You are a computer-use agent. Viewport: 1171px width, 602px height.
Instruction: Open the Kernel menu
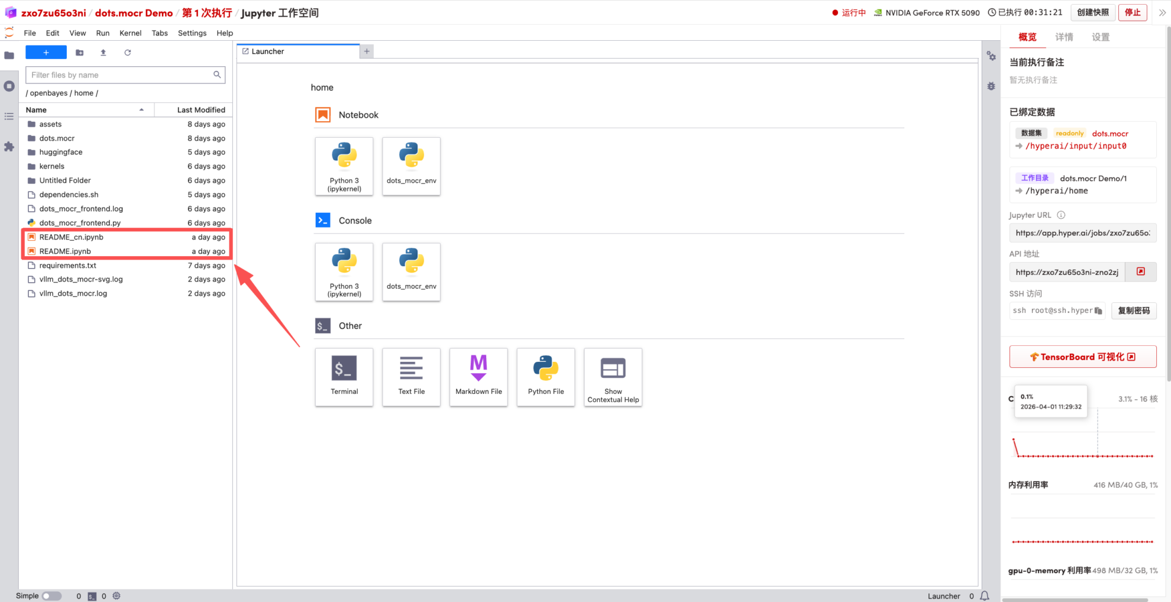(x=130, y=33)
